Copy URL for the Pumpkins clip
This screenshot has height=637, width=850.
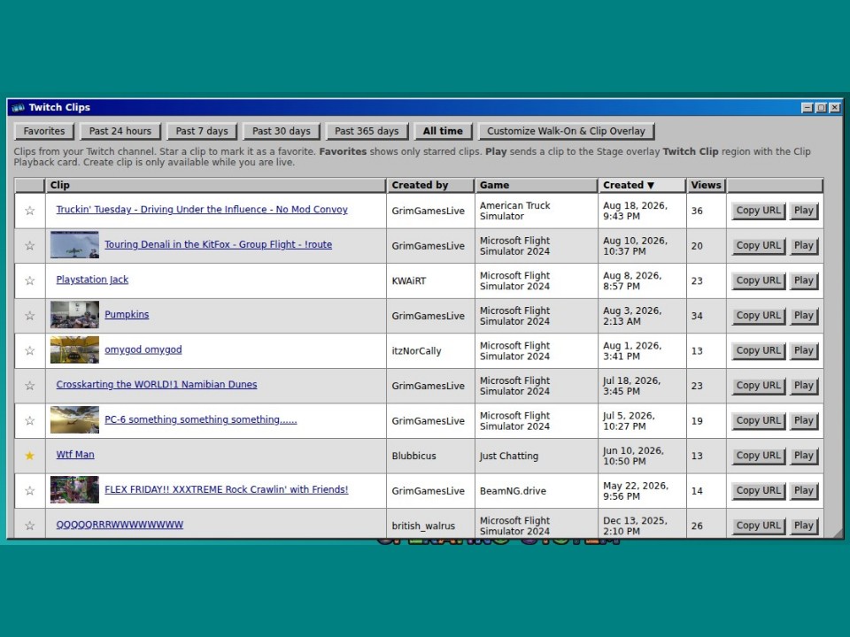click(759, 316)
